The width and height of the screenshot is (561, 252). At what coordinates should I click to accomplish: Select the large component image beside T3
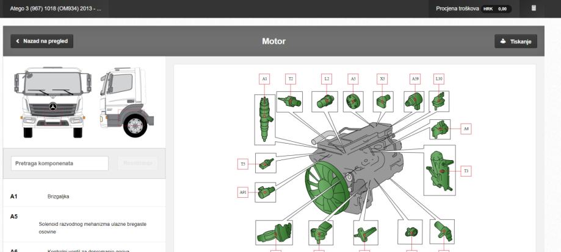click(x=440, y=170)
